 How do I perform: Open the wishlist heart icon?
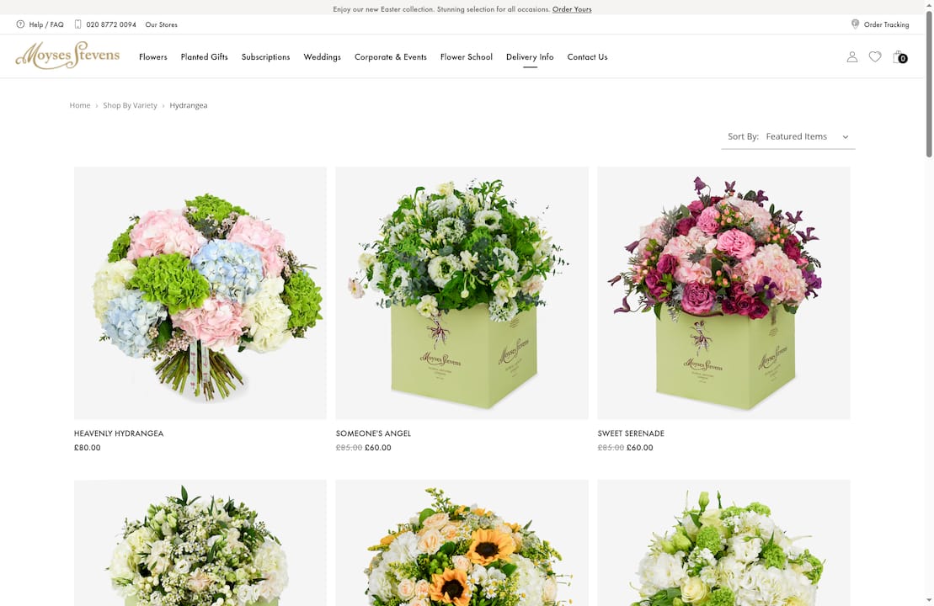875,56
